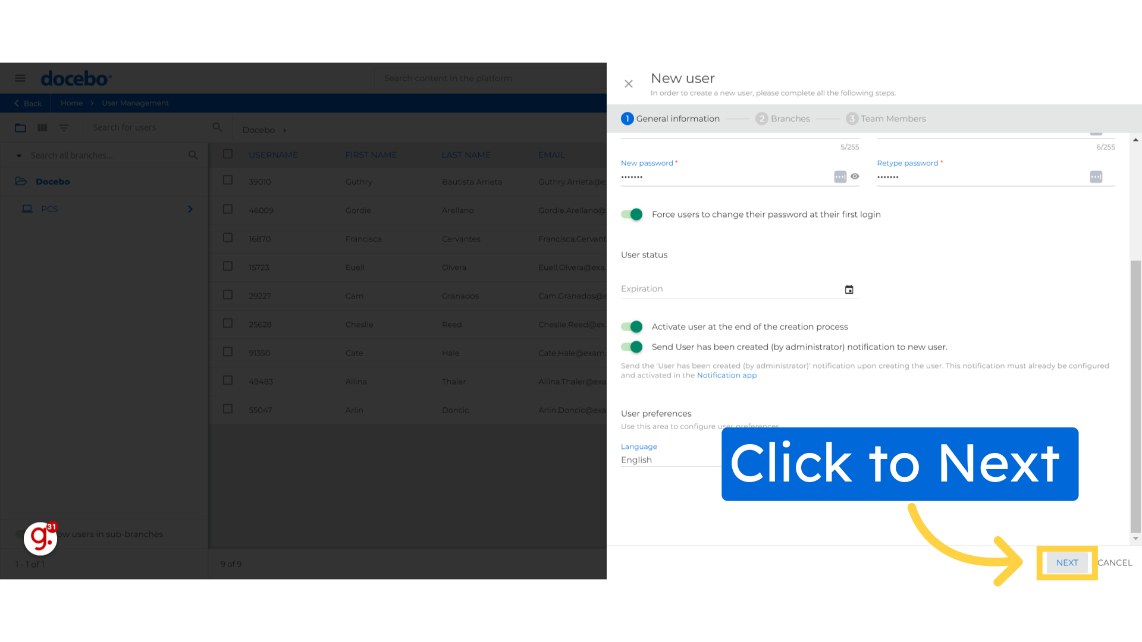
Task: Click the copy-to-clipboard icon next to New password
Action: pos(839,177)
